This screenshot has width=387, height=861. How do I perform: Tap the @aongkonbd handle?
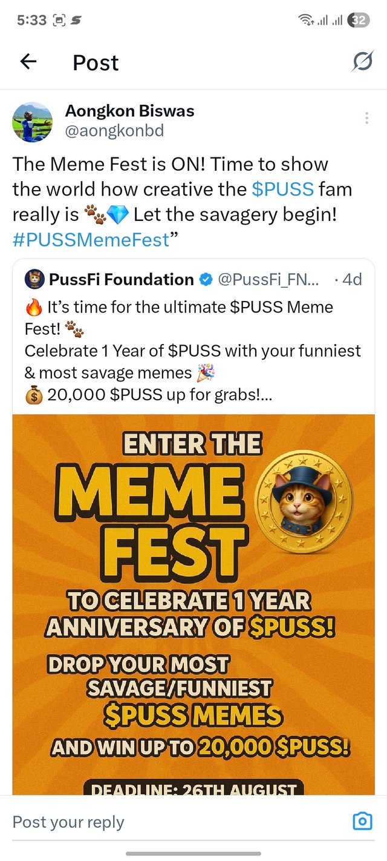114,131
